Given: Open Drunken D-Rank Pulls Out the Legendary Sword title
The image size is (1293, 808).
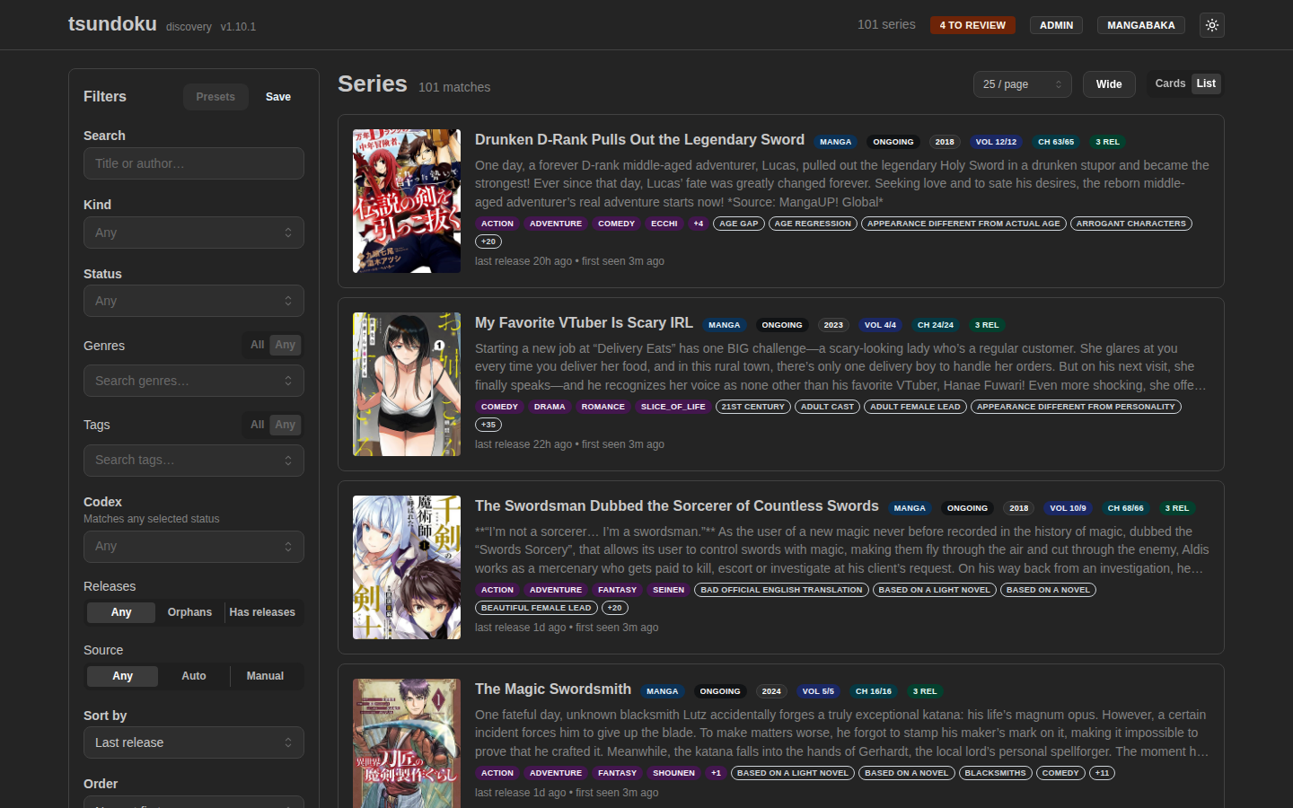Looking at the screenshot, I should pyautogui.click(x=639, y=139).
